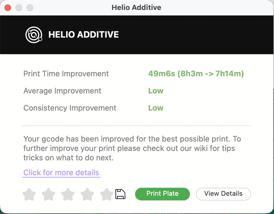Select the second rating star
The width and height of the screenshot is (274, 214).
pyautogui.click(x=49, y=194)
